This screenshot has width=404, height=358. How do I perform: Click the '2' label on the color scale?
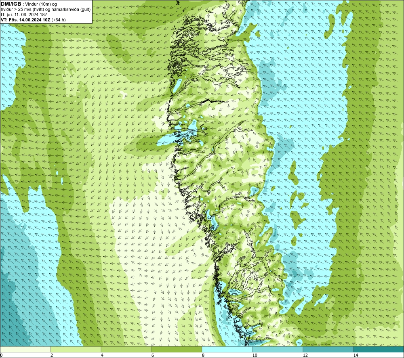52,355
